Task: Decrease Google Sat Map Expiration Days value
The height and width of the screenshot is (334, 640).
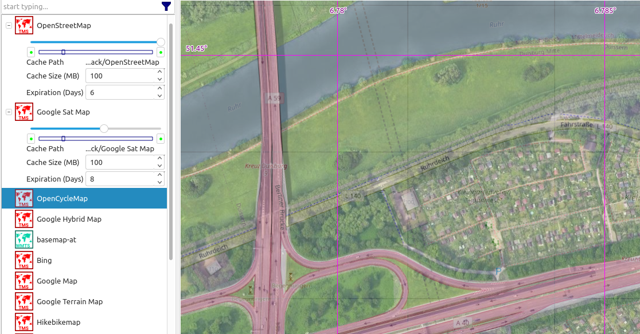Action: (x=159, y=182)
